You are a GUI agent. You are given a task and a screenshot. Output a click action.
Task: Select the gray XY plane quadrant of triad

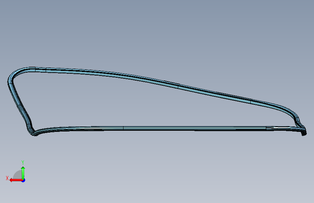(x=18, y=175)
